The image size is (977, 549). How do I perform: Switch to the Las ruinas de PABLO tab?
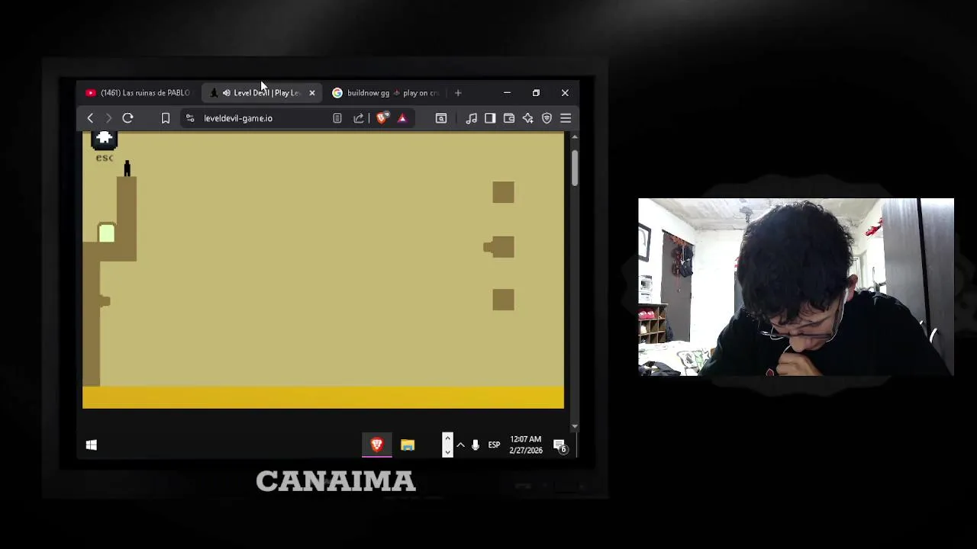[137, 93]
